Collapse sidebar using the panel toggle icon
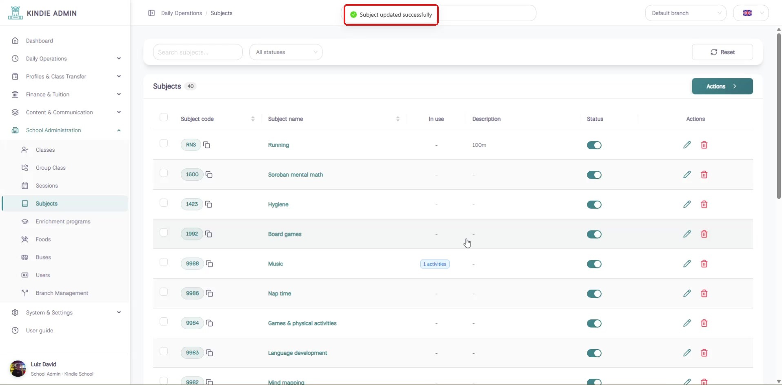This screenshot has height=385, width=782. point(151,13)
